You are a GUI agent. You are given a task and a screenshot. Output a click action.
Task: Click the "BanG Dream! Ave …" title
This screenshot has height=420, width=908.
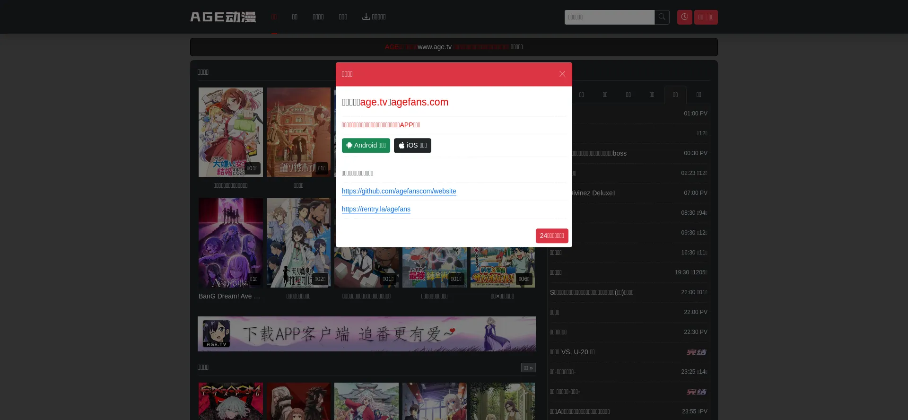click(229, 296)
